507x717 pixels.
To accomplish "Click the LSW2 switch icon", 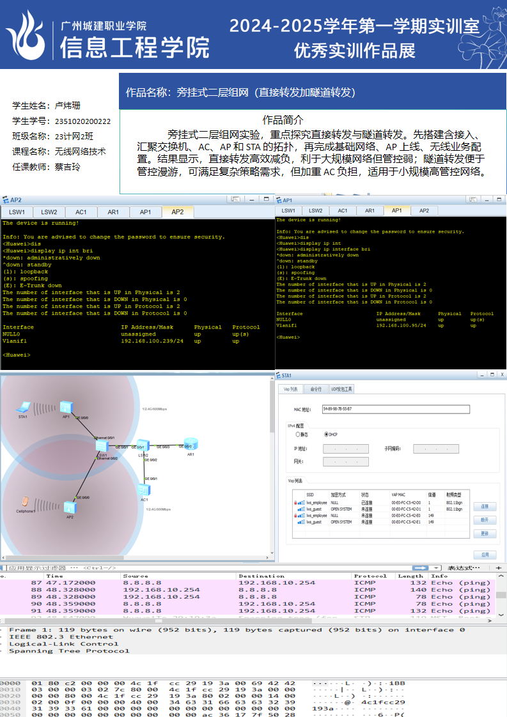I will [x=143, y=445].
